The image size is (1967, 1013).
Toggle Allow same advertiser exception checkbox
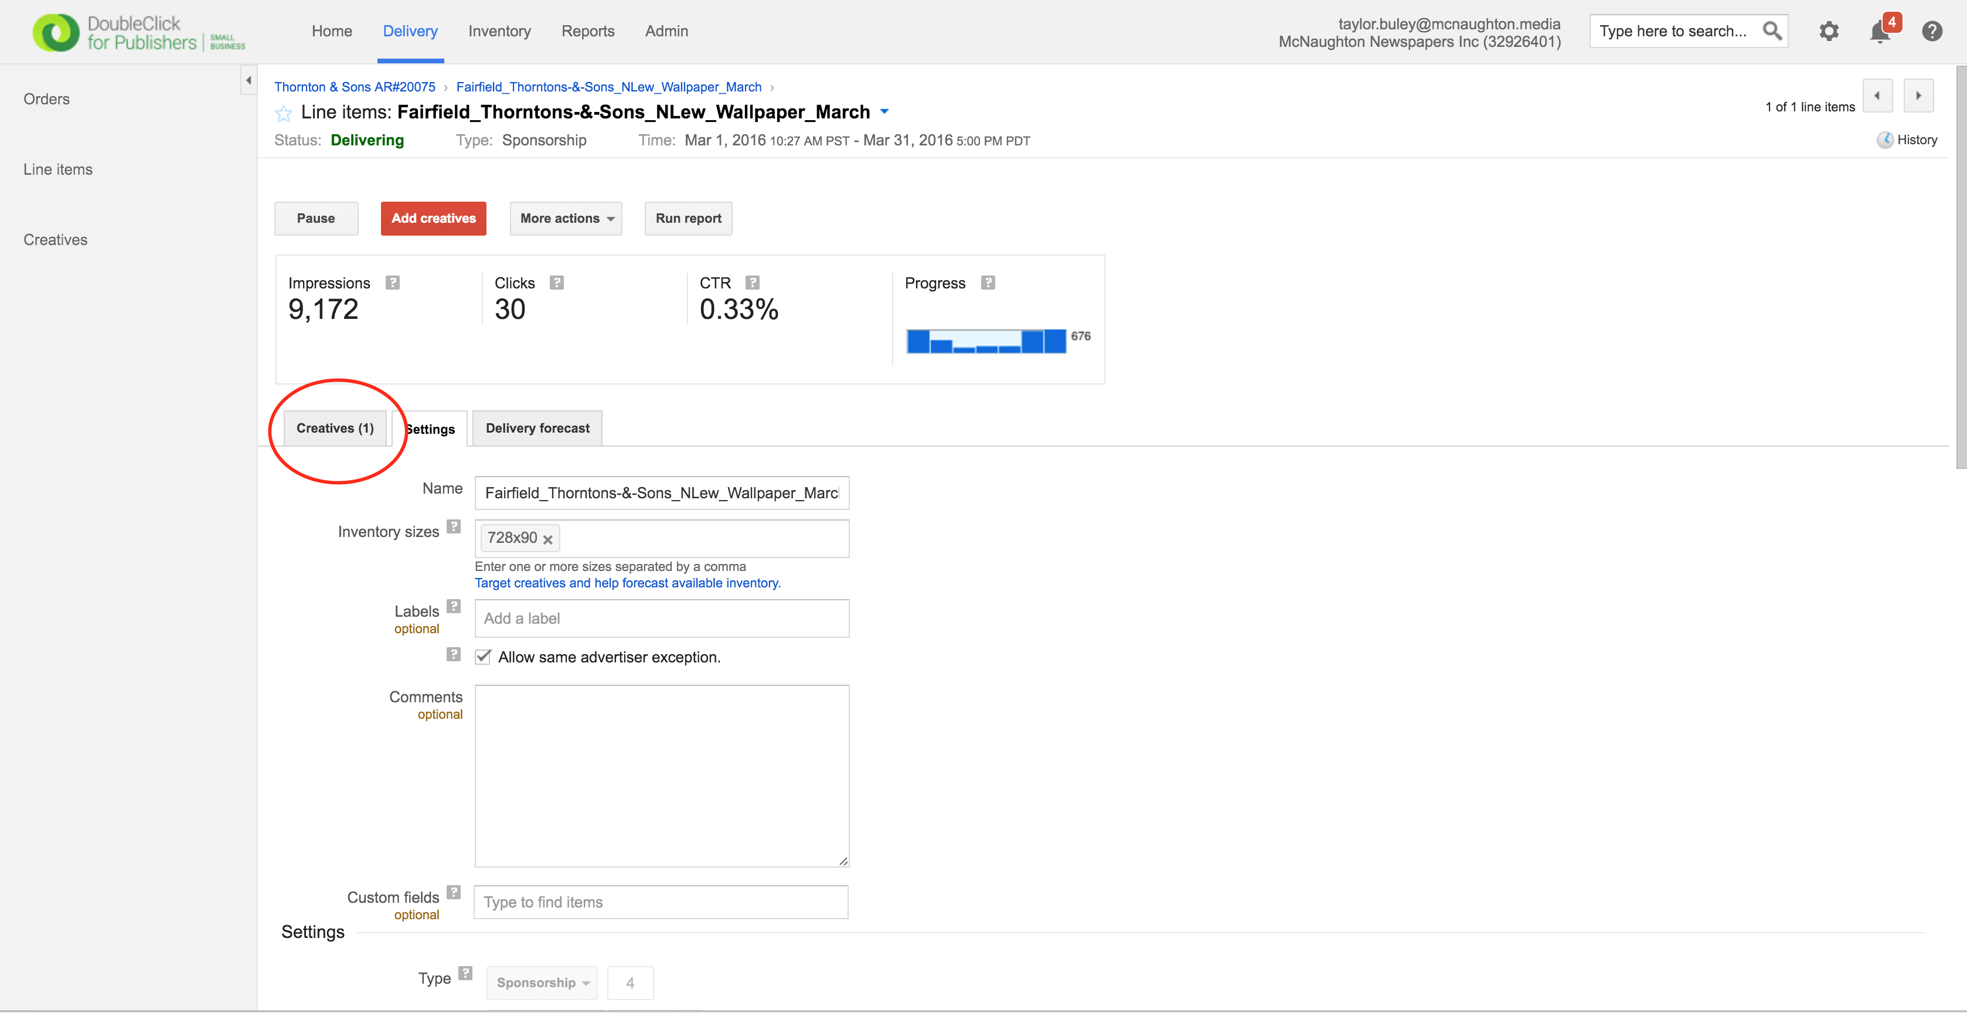(482, 657)
